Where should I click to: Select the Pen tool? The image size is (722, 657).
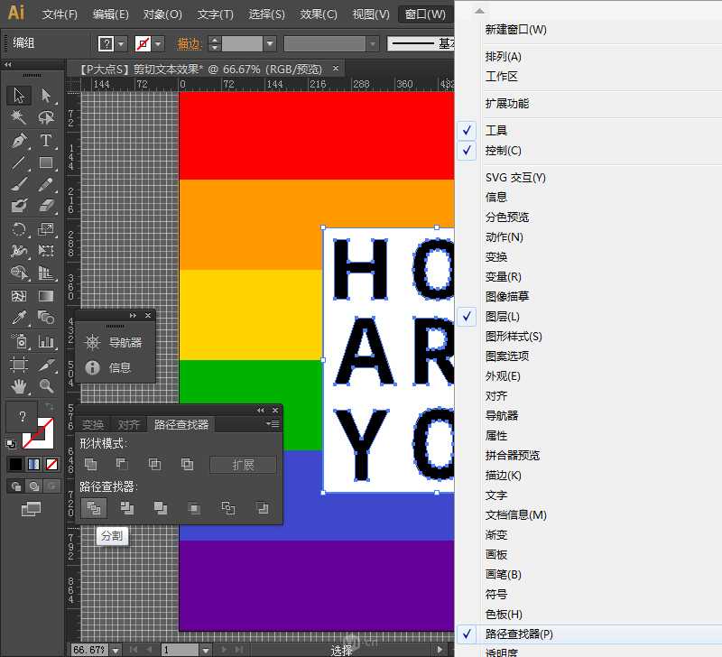18,142
